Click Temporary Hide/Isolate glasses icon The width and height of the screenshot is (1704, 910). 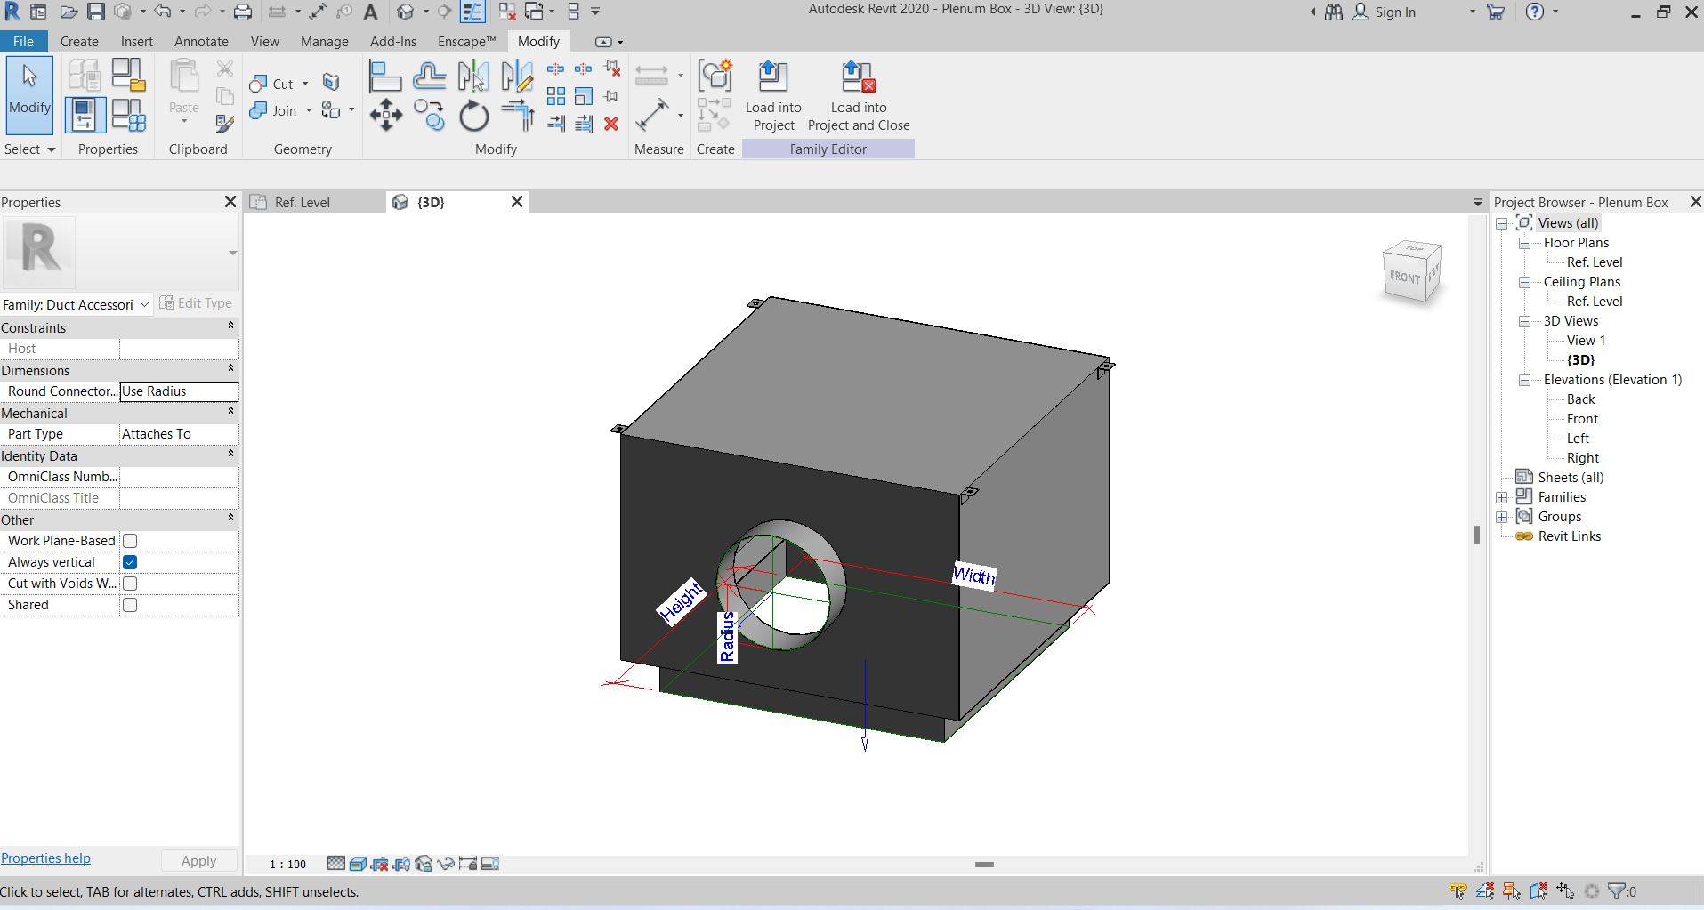446,864
